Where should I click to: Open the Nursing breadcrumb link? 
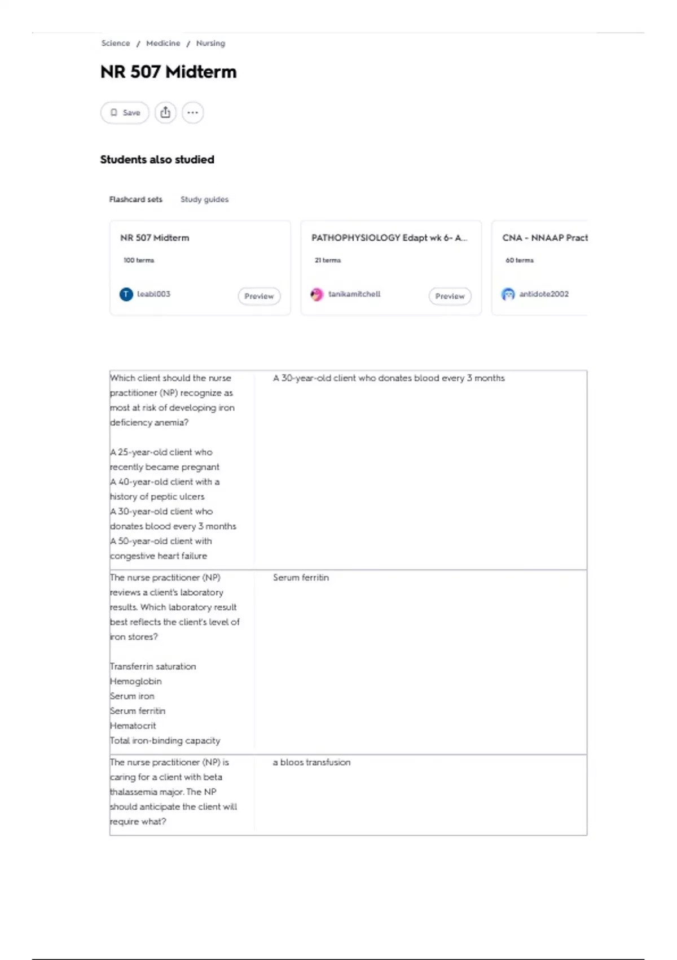pyautogui.click(x=210, y=43)
